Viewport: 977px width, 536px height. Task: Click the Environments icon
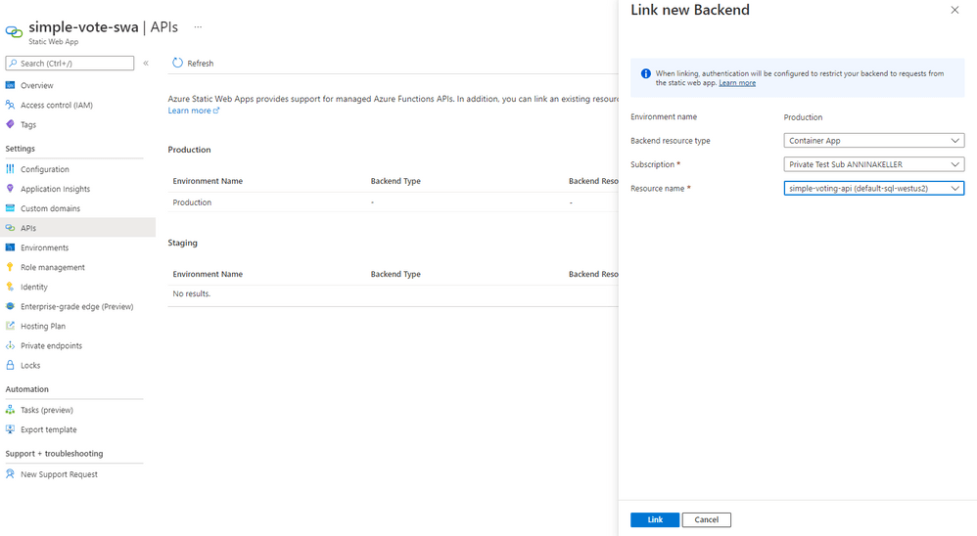(10, 247)
